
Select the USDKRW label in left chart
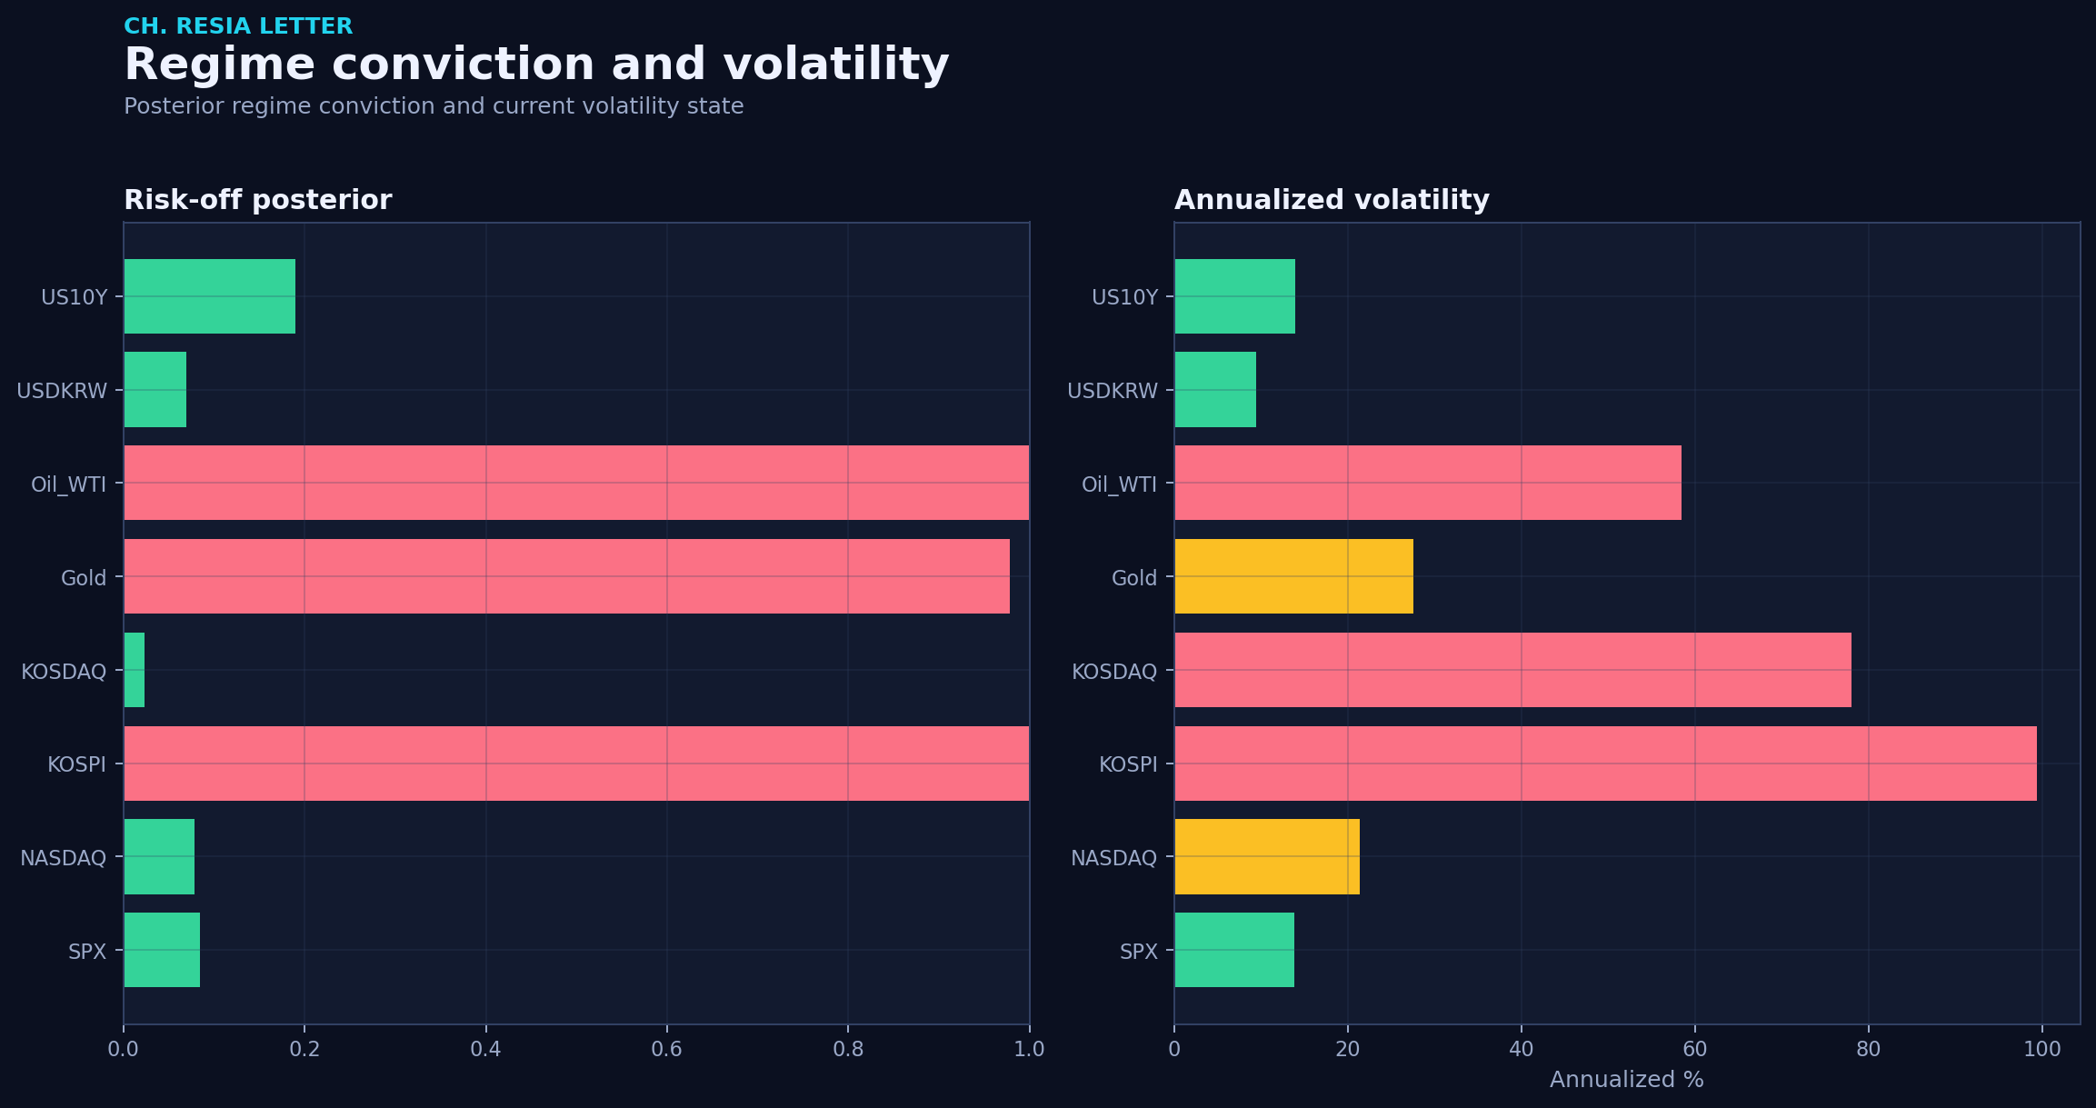[62, 391]
